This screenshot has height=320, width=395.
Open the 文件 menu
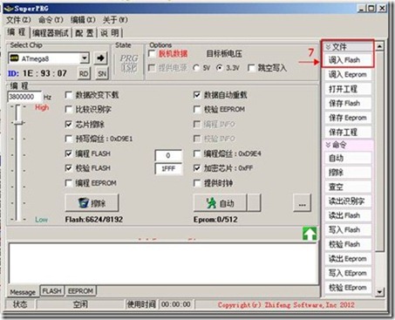click(x=18, y=20)
